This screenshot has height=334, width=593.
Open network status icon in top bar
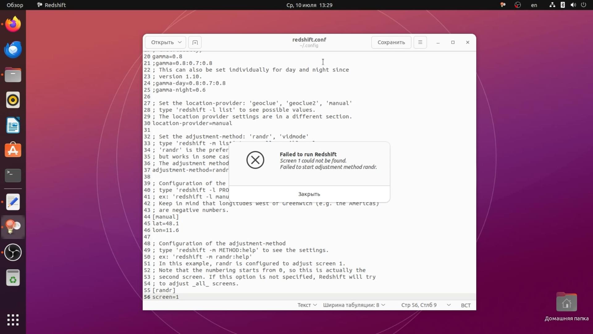pyautogui.click(x=552, y=5)
